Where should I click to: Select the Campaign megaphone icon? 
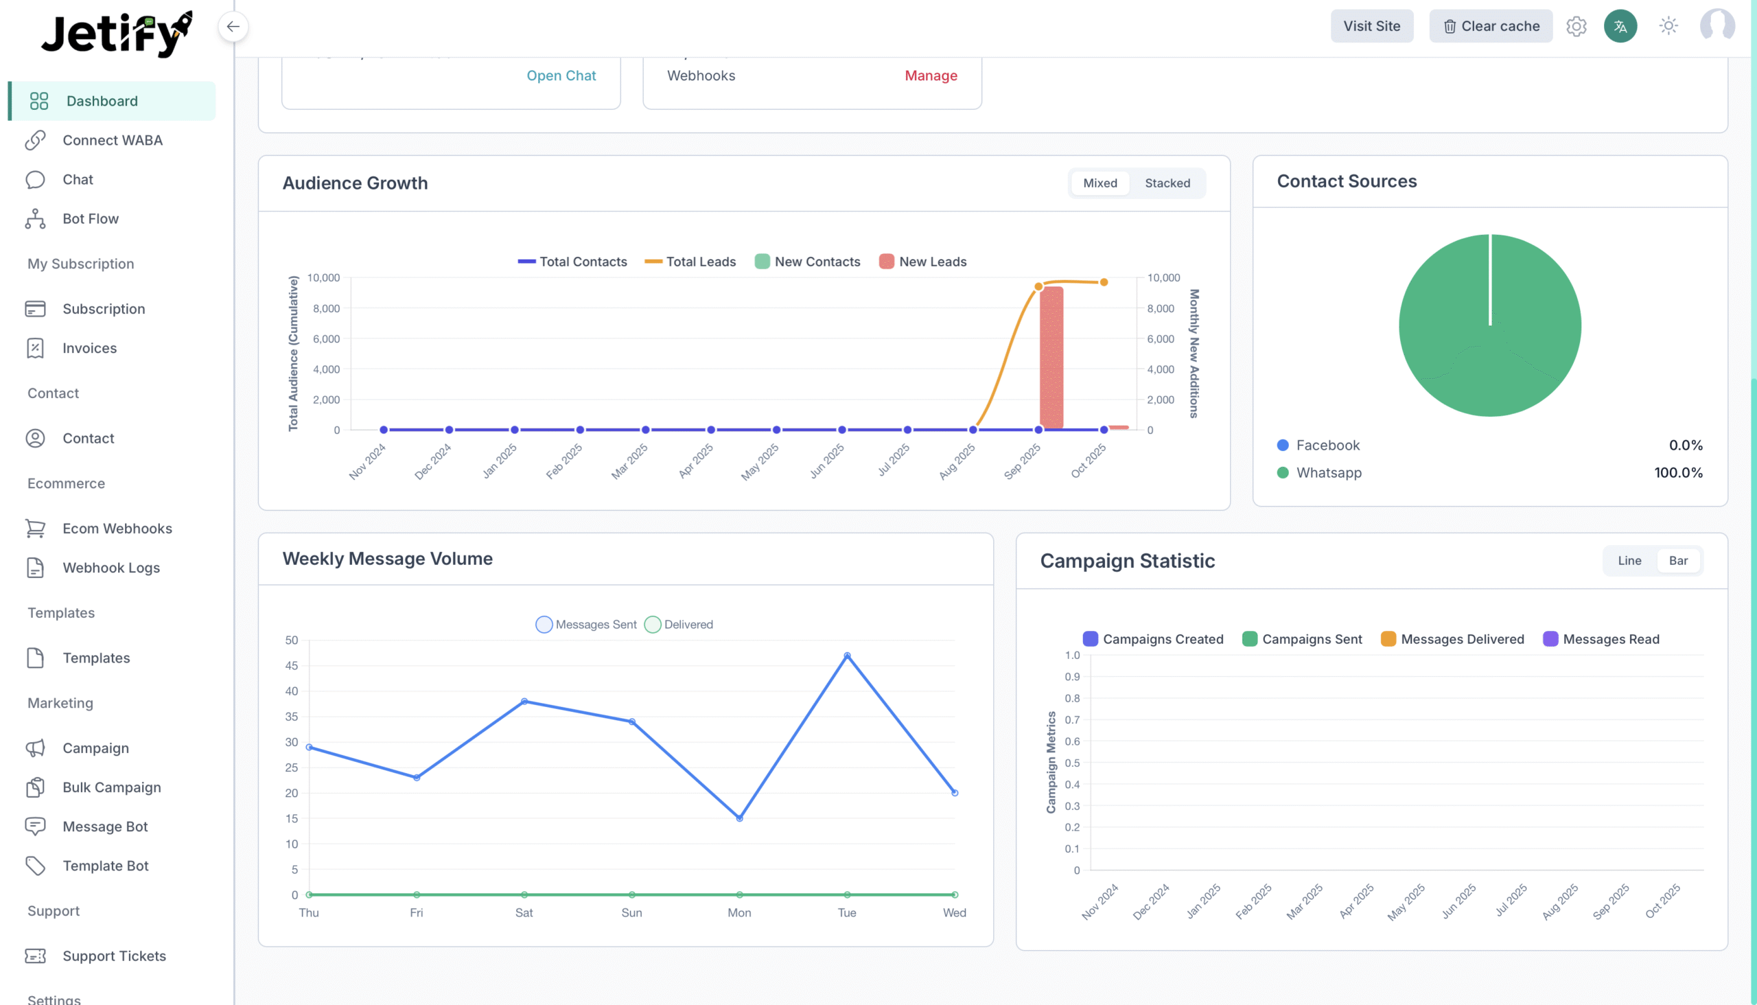point(36,748)
